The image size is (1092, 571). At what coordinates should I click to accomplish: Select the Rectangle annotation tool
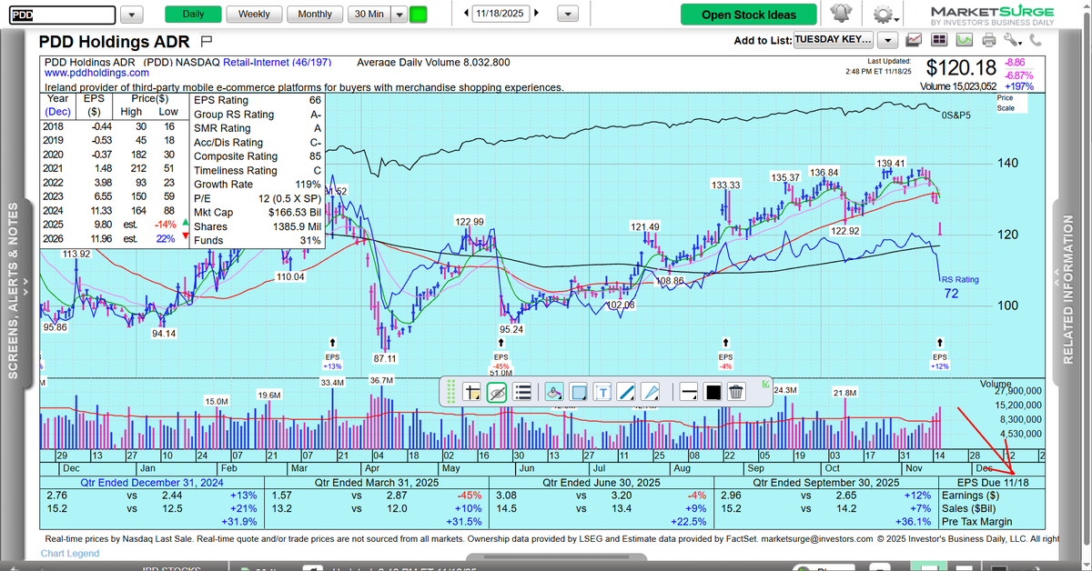coord(576,392)
